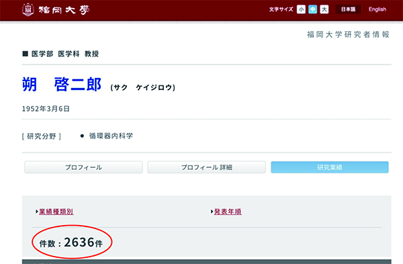Viewport: 403px width, 264px height.
Task: Click the 文字サイズ label
Action: 281,9
